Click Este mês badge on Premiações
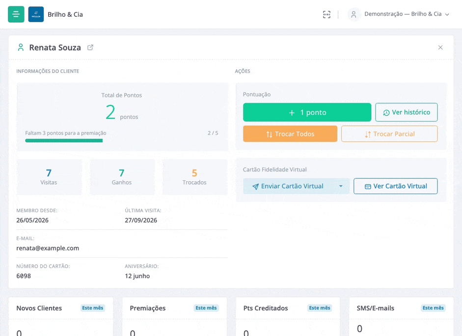Viewport: 462px width, 336px height. pos(206,308)
